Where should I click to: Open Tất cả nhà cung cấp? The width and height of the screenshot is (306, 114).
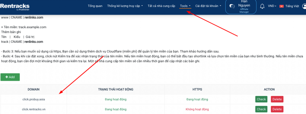[161, 6]
